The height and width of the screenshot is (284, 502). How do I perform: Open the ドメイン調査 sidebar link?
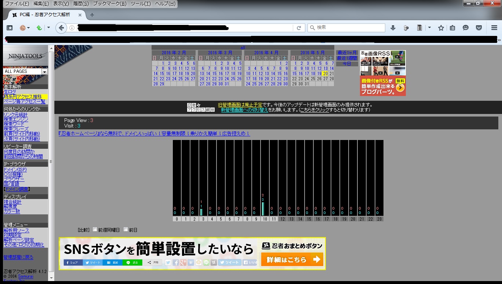(x=17, y=189)
